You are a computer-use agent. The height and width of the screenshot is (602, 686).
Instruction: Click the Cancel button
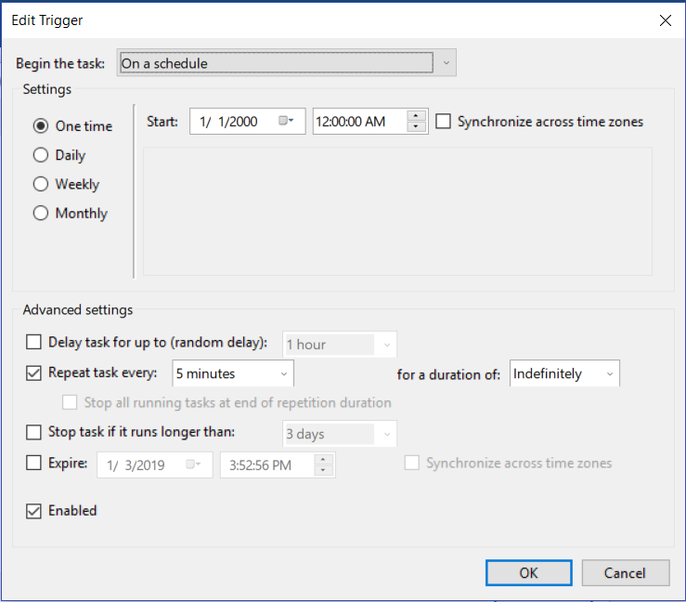[624, 572]
